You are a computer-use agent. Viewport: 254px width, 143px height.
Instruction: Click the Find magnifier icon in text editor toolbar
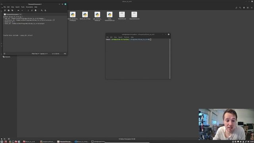coord(42,10)
